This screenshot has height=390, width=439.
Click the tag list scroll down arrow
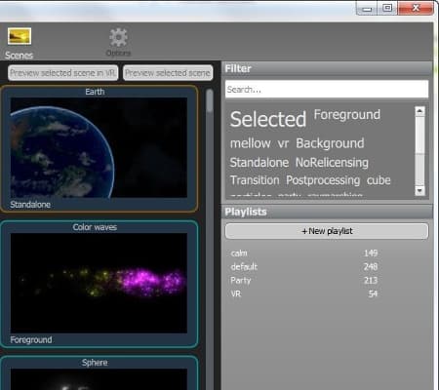419,190
